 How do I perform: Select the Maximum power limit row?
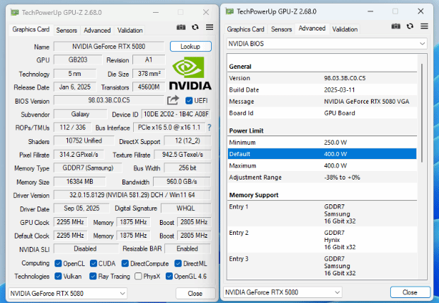pyautogui.click(x=321, y=165)
